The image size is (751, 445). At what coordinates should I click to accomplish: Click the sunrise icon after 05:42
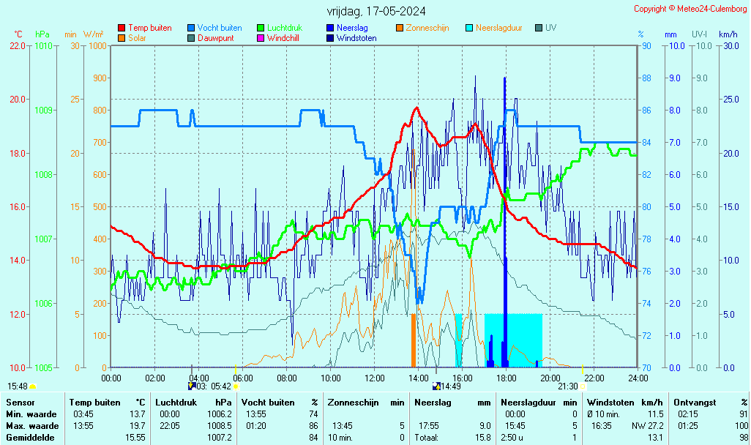[236, 386]
